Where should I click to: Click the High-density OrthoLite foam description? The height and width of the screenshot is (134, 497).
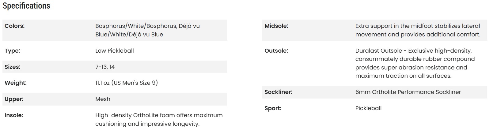[159, 120]
